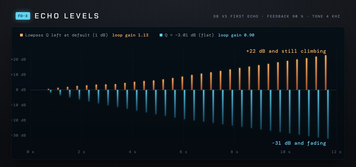356x167 pixels.
Task: Click the '2 s' time label
Action: pyautogui.click(x=81, y=152)
